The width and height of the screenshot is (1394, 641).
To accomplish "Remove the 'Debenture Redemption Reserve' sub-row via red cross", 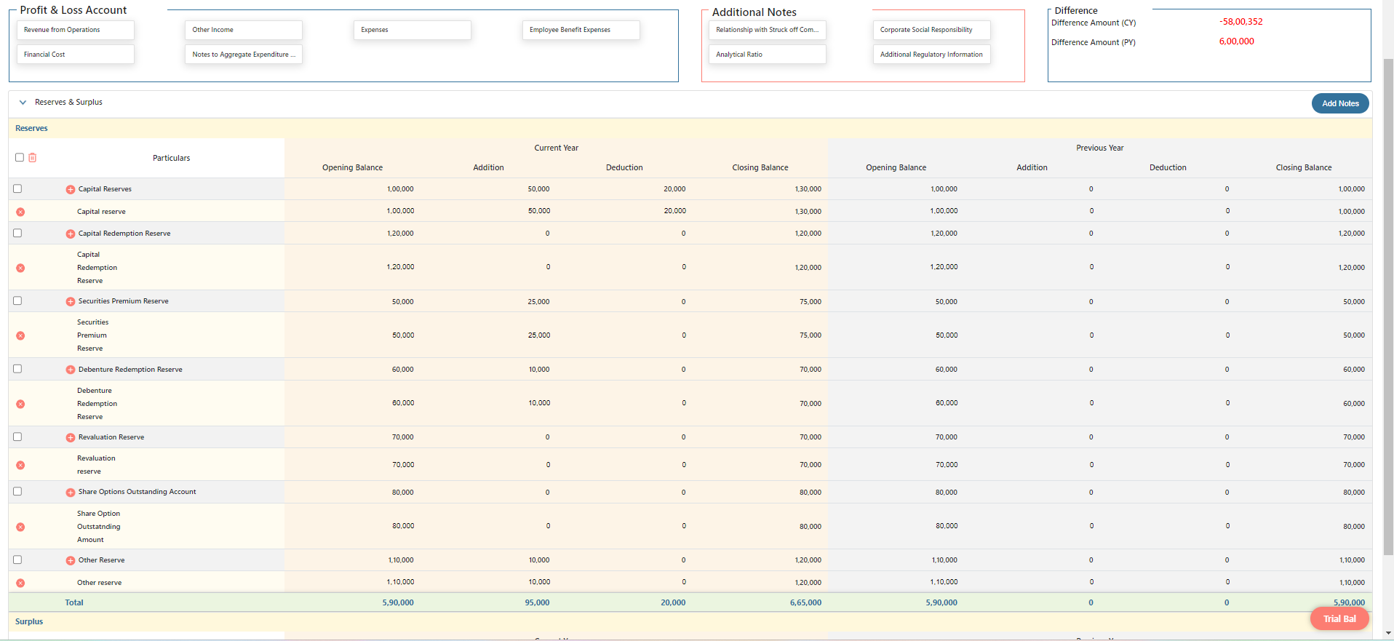I will [20, 404].
